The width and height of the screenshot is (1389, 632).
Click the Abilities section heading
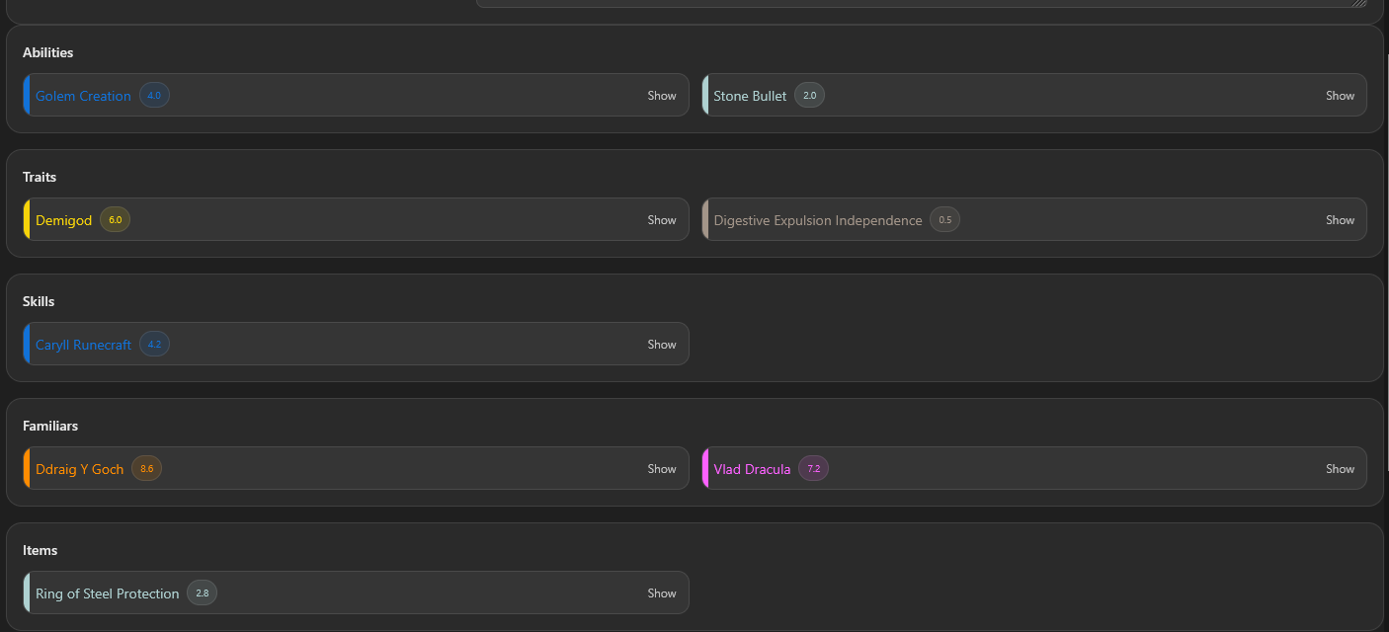tap(47, 52)
